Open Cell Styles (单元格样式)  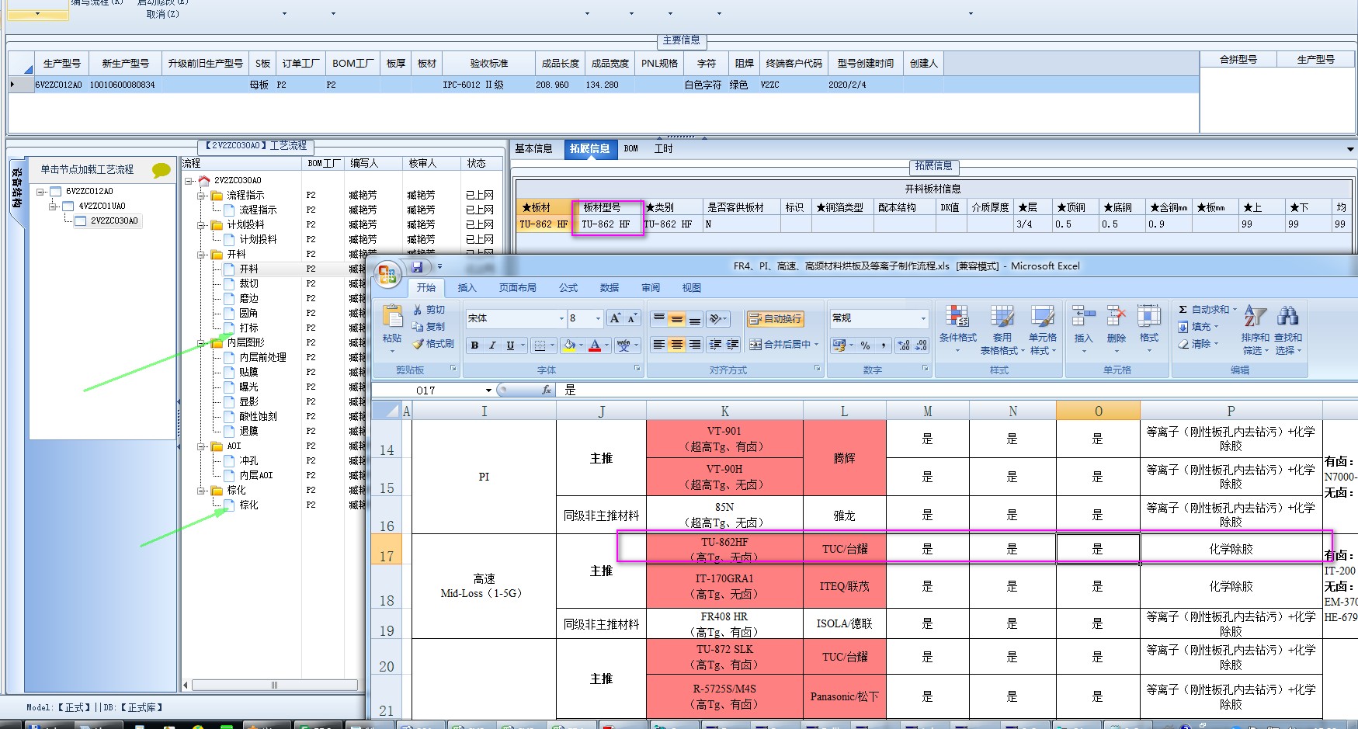(1043, 328)
